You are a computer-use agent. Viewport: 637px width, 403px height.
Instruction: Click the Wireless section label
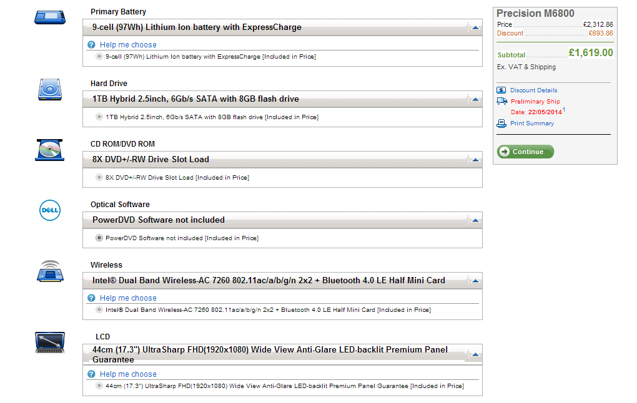click(106, 265)
